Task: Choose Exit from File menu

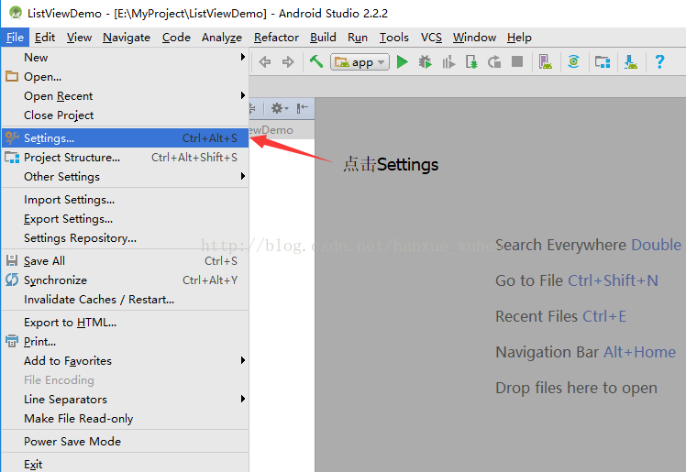Action: click(x=125, y=464)
